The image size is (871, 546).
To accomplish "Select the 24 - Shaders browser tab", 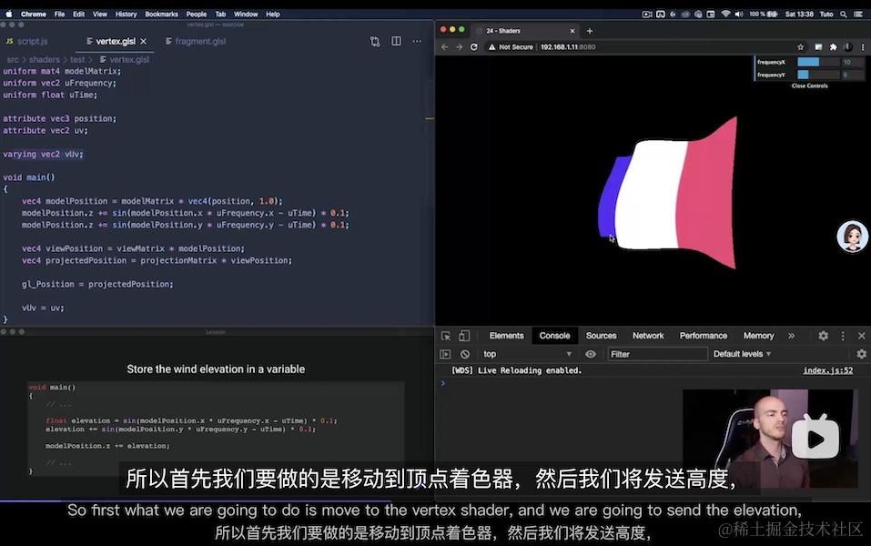I will pyautogui.click(x=524, y=31).
